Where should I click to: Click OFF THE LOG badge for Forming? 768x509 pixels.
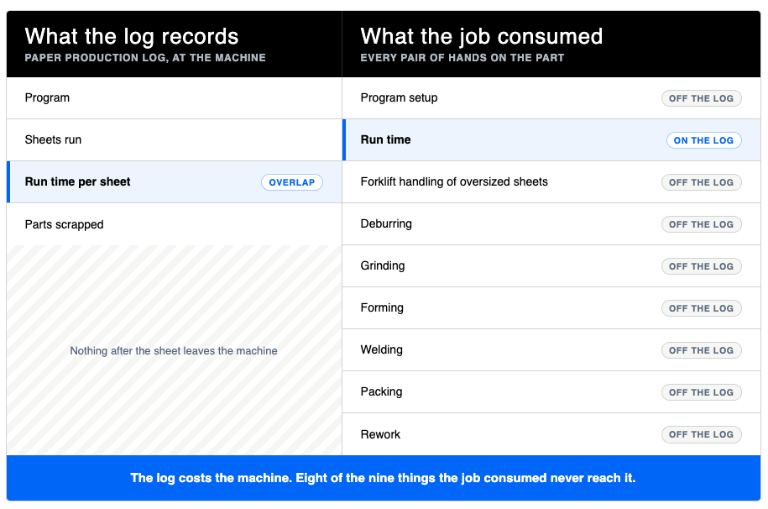pyautogui.click(x=701, y=308)
